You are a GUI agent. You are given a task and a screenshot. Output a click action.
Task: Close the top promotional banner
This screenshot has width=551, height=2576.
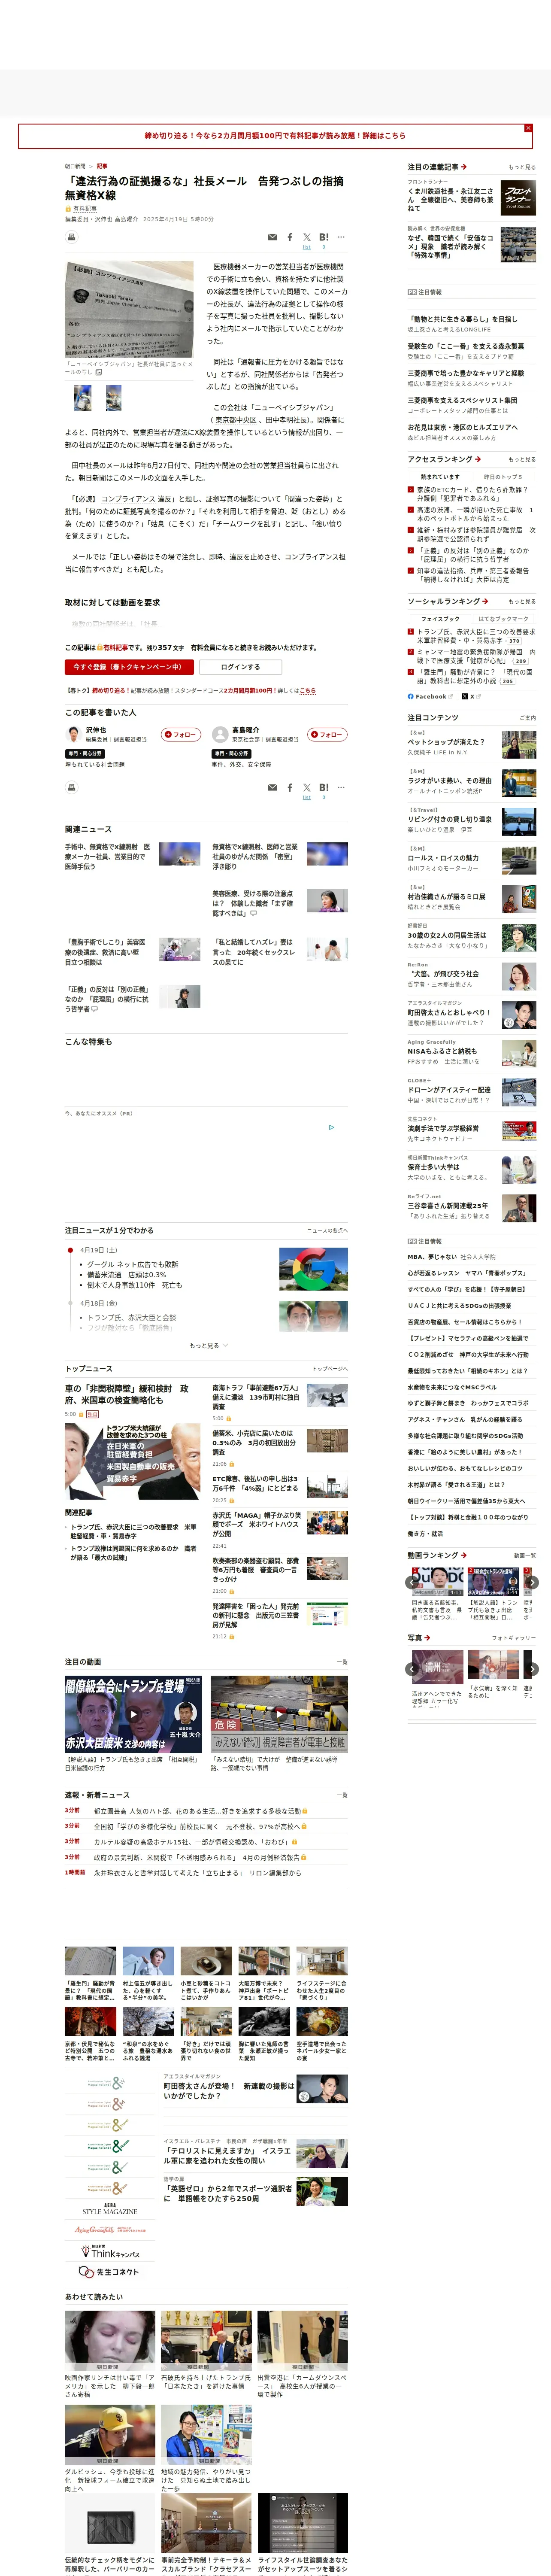point(528,128)
